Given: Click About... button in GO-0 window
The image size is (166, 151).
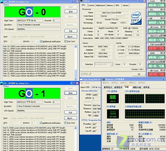Looking at the screenshot, I should pyautogui.click(x=71, y=37).
